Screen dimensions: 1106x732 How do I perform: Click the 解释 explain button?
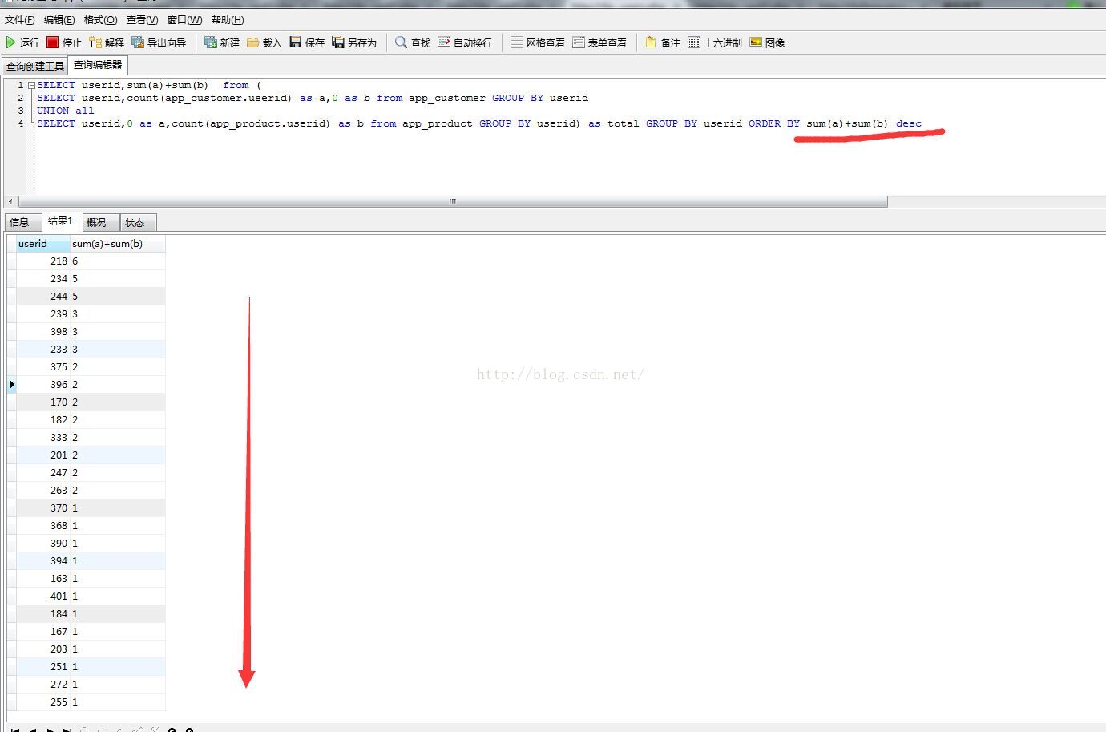(x=107, y=42)
